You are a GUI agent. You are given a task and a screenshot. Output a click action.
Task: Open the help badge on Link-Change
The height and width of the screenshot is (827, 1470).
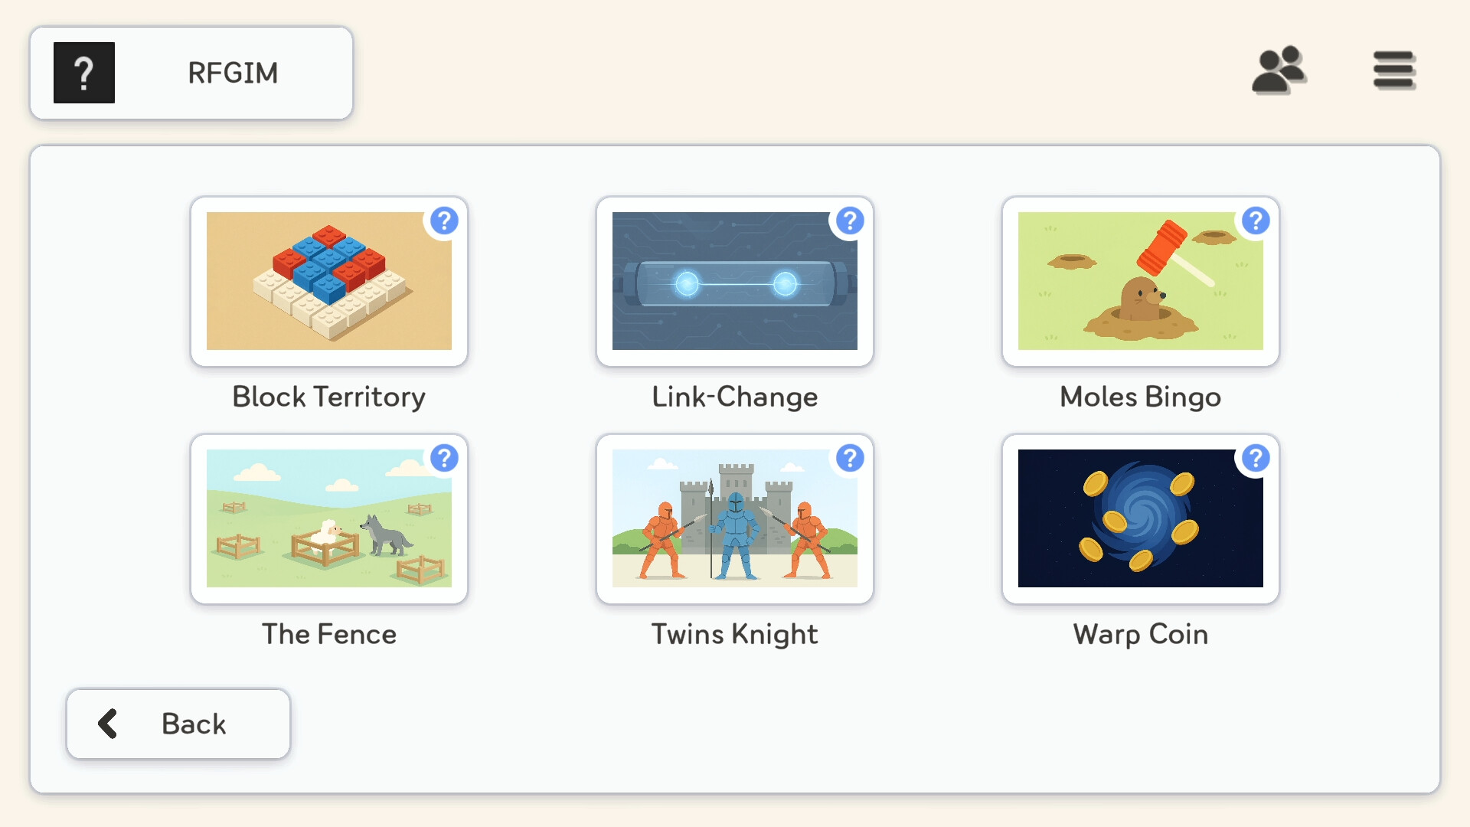point(850,221)
